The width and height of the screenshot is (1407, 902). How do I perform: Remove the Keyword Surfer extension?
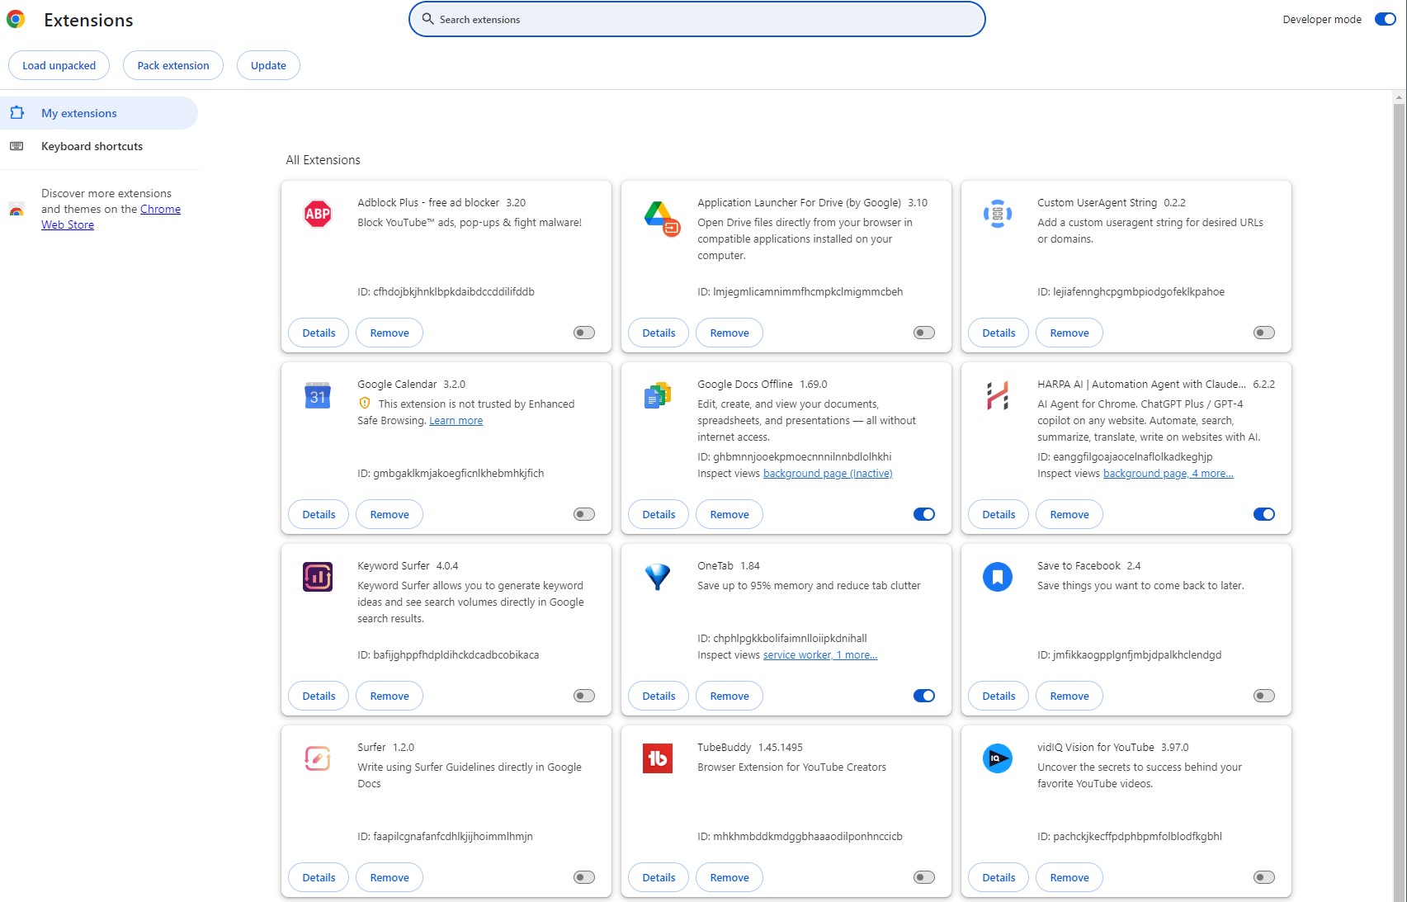click(390, 696)
